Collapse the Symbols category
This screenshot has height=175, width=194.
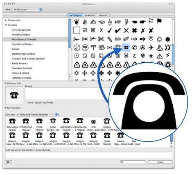coord(6,25)
